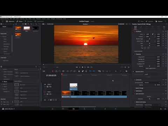Click the Replace clip icon
Screen dimensions: 168x126
[75, 71]
